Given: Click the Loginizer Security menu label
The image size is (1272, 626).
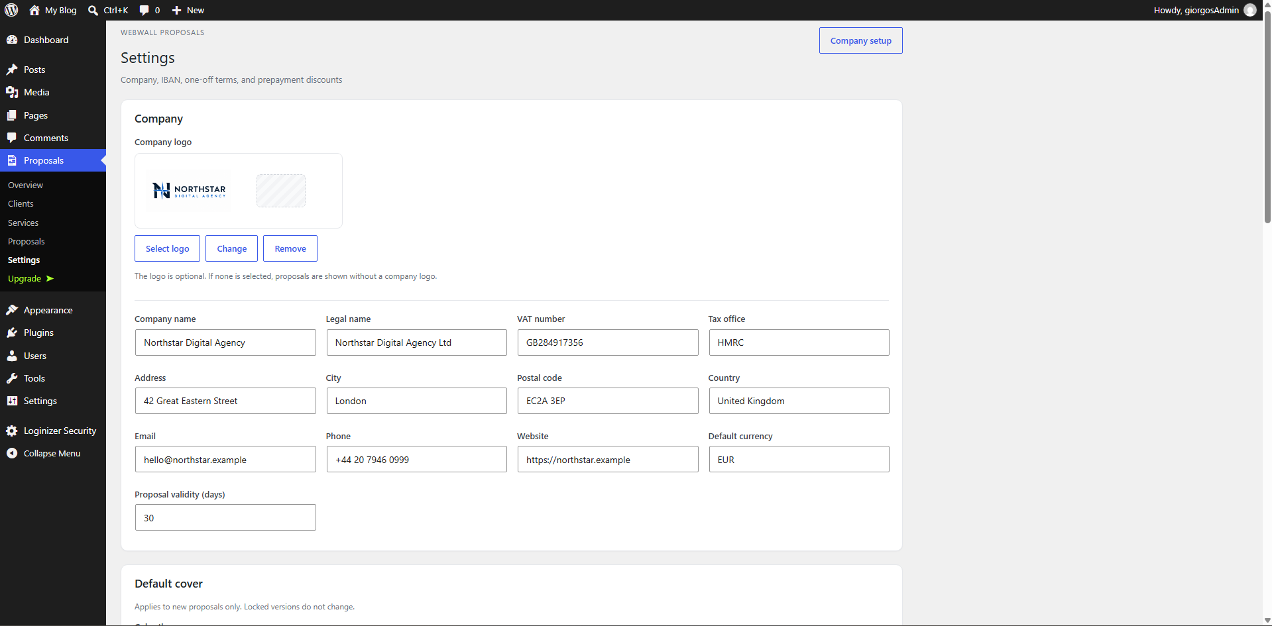Looking at the screenshot, I should 60,431.
